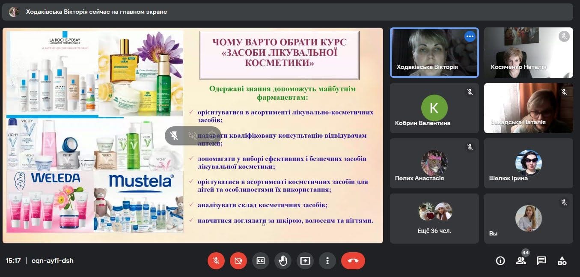Screen dimensions: 580x277
Task: Click La Roche-Posay product image
Action: (x=53, y=73)
